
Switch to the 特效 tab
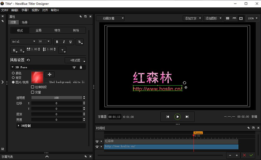pos(57,30)
